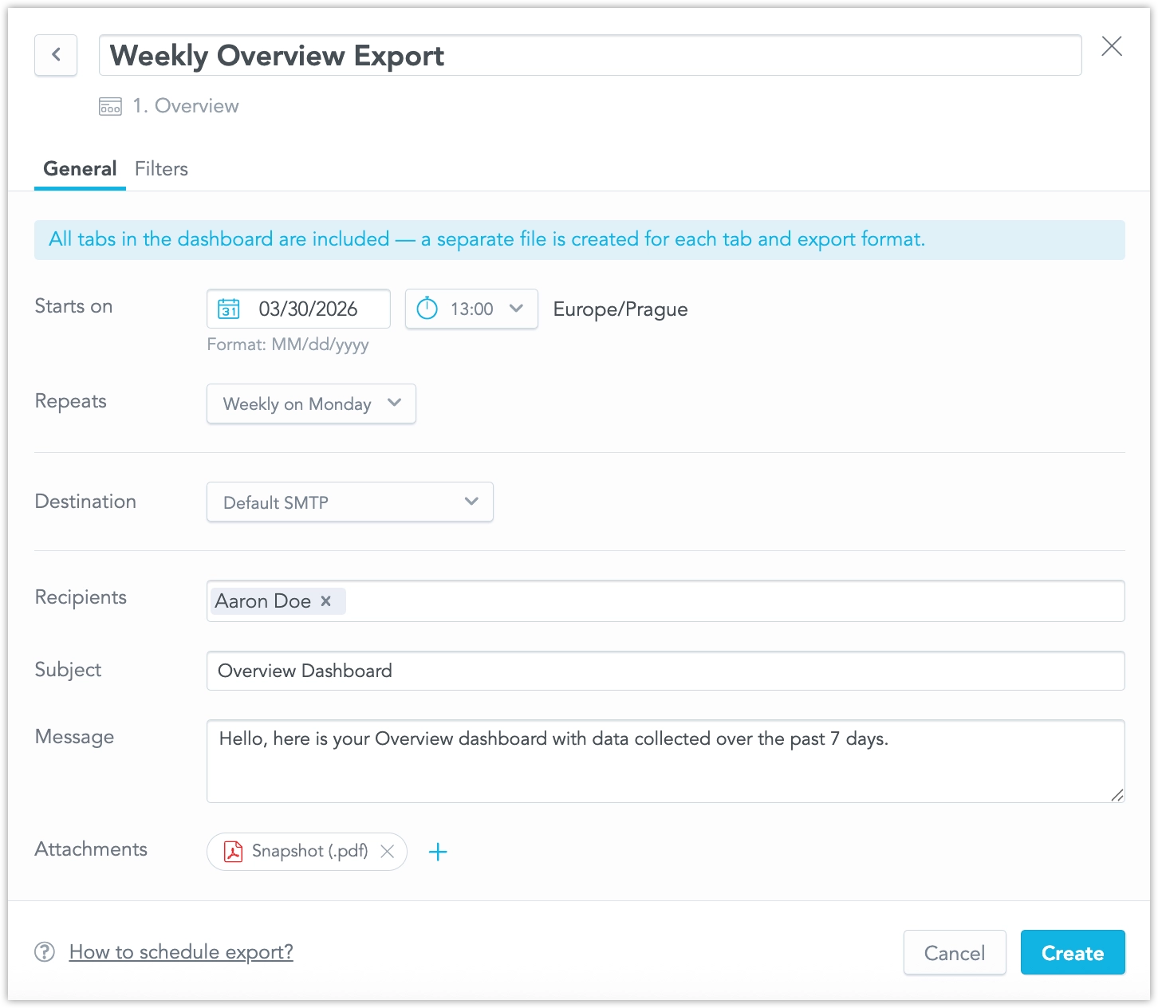Edit the Subject field Overview Dashboard
This screenshot has width=1158, height=1008.
click(x=666, y=671)
